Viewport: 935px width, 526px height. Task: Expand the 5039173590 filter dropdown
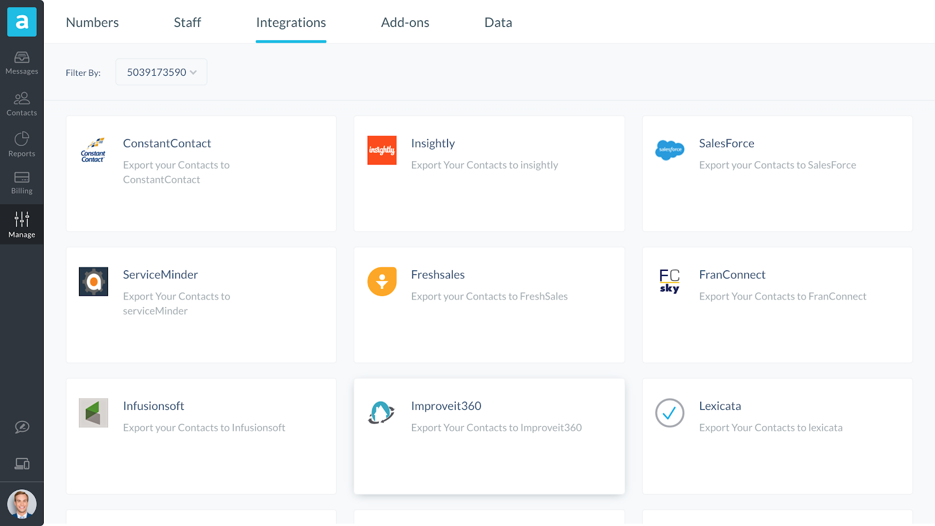pyautogui.click(x=161, y=72)
